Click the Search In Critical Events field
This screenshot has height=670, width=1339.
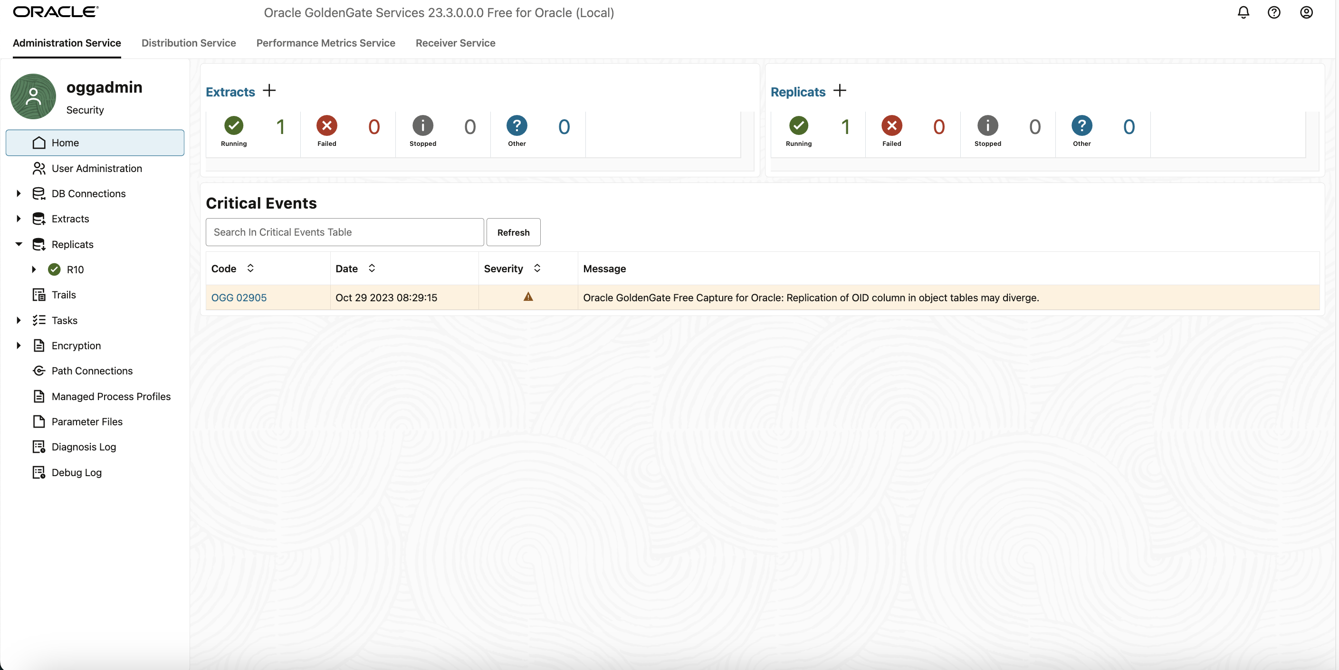tap(344, 232)
